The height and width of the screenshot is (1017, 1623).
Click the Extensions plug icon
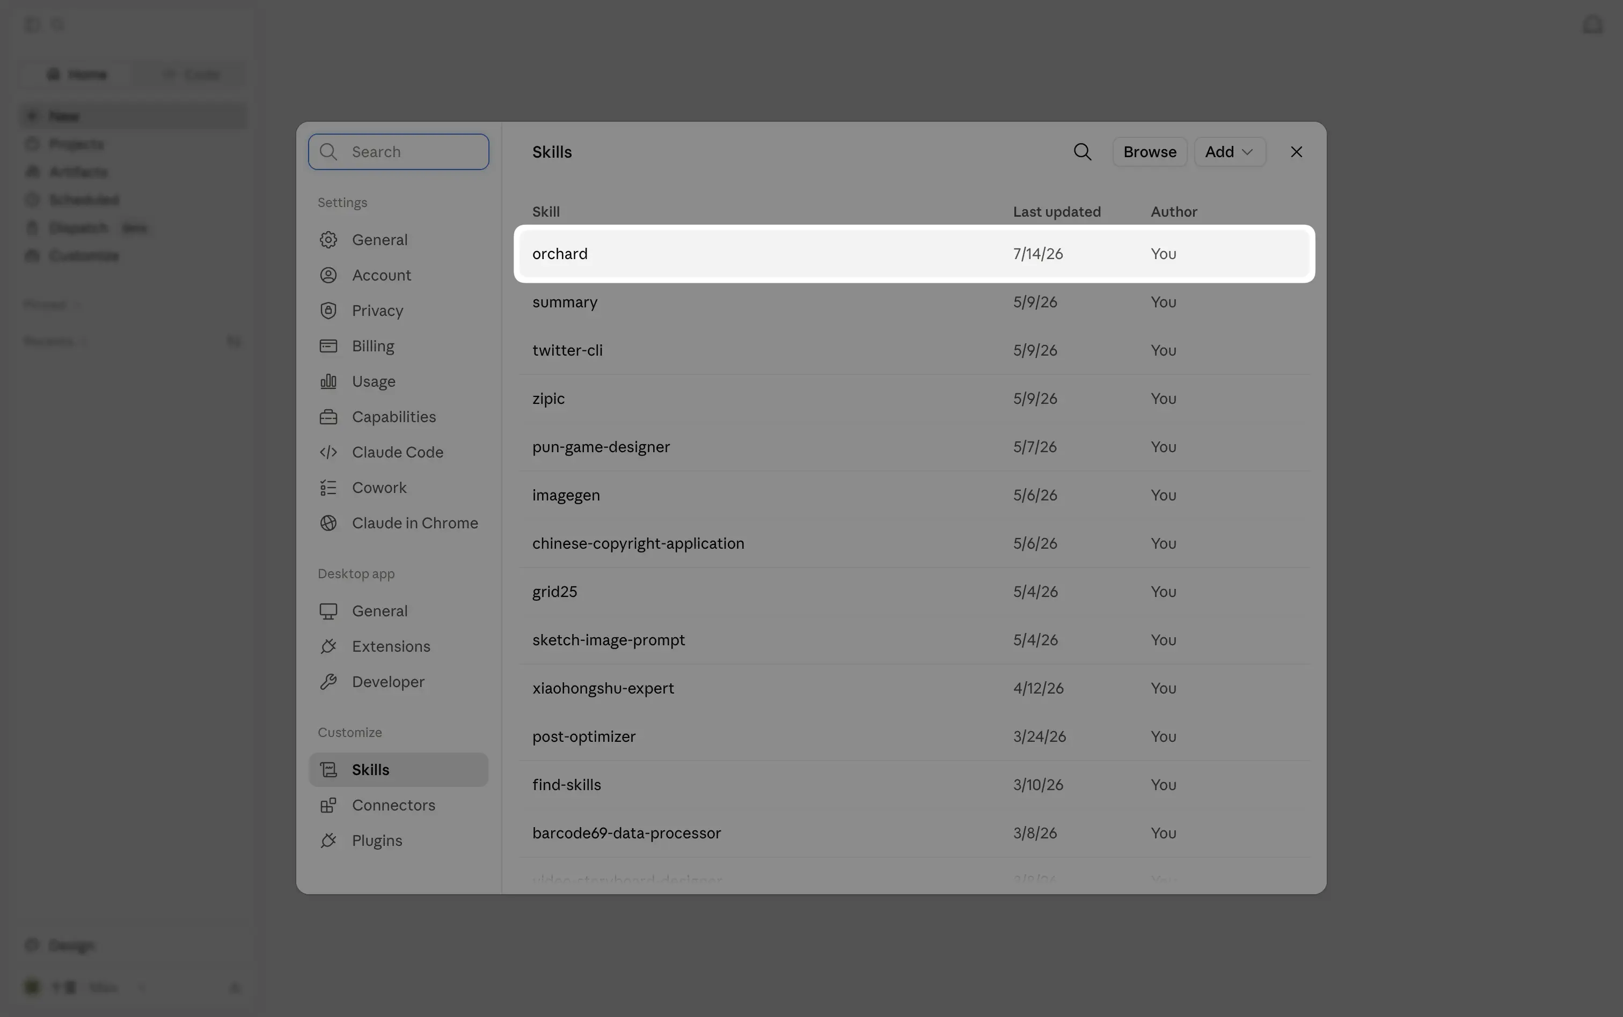point(328,646)
